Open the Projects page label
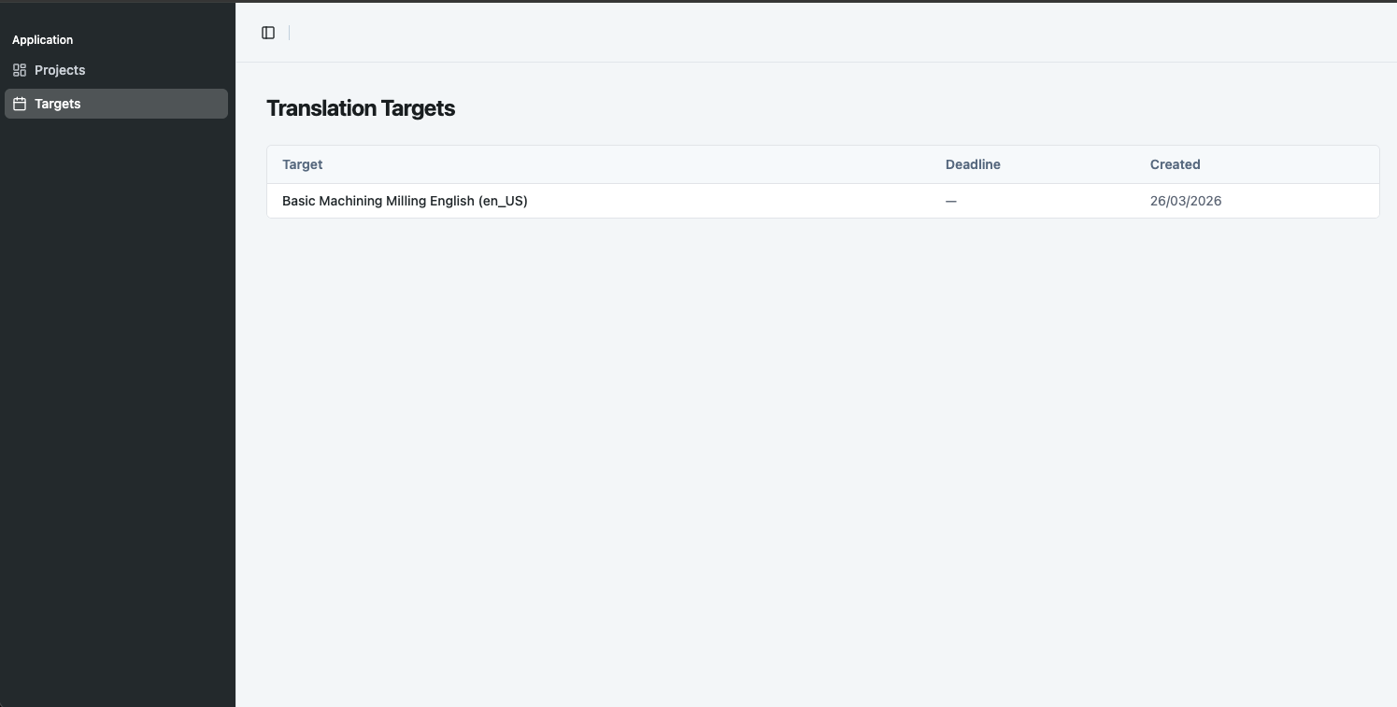The width and height of the screenshot is (1397, 707). [60, 70]
